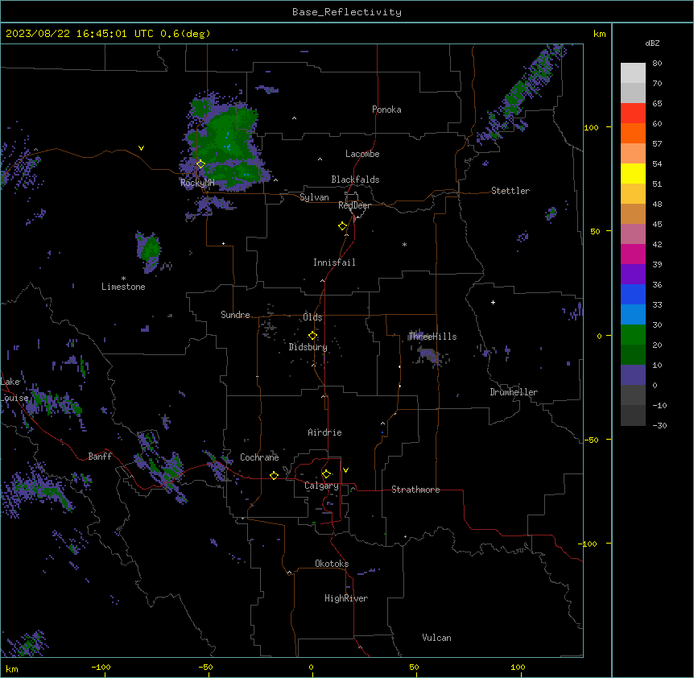The height and width of the screenshot is (678, 694).
Task: Click the Olds town label
Action: coord(312,317)
